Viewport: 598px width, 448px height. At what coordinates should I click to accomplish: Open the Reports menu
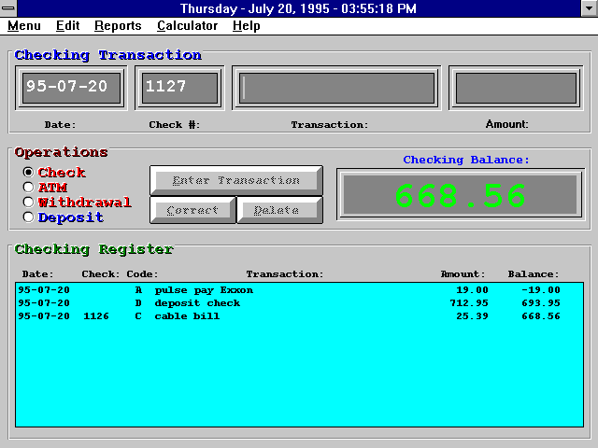point(118,26)
